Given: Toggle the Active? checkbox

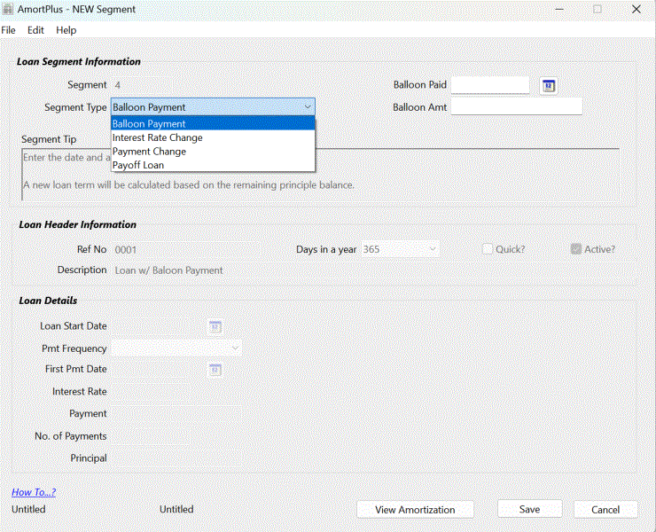Looking at the screenshot, I should click(576, 249).
